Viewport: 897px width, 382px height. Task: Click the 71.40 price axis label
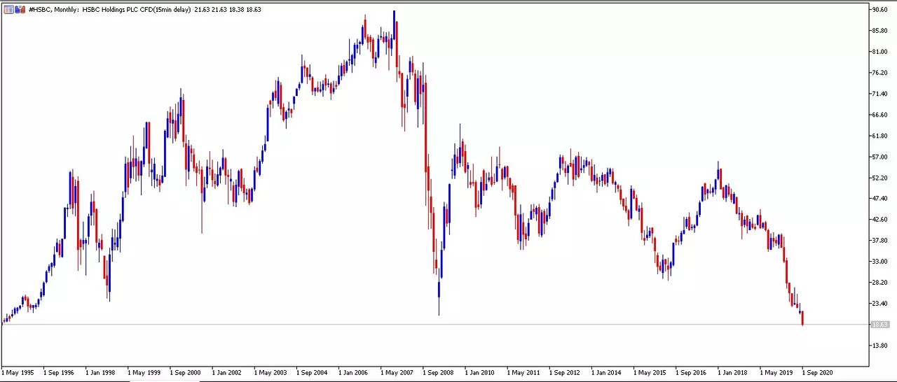coord(880,94)
